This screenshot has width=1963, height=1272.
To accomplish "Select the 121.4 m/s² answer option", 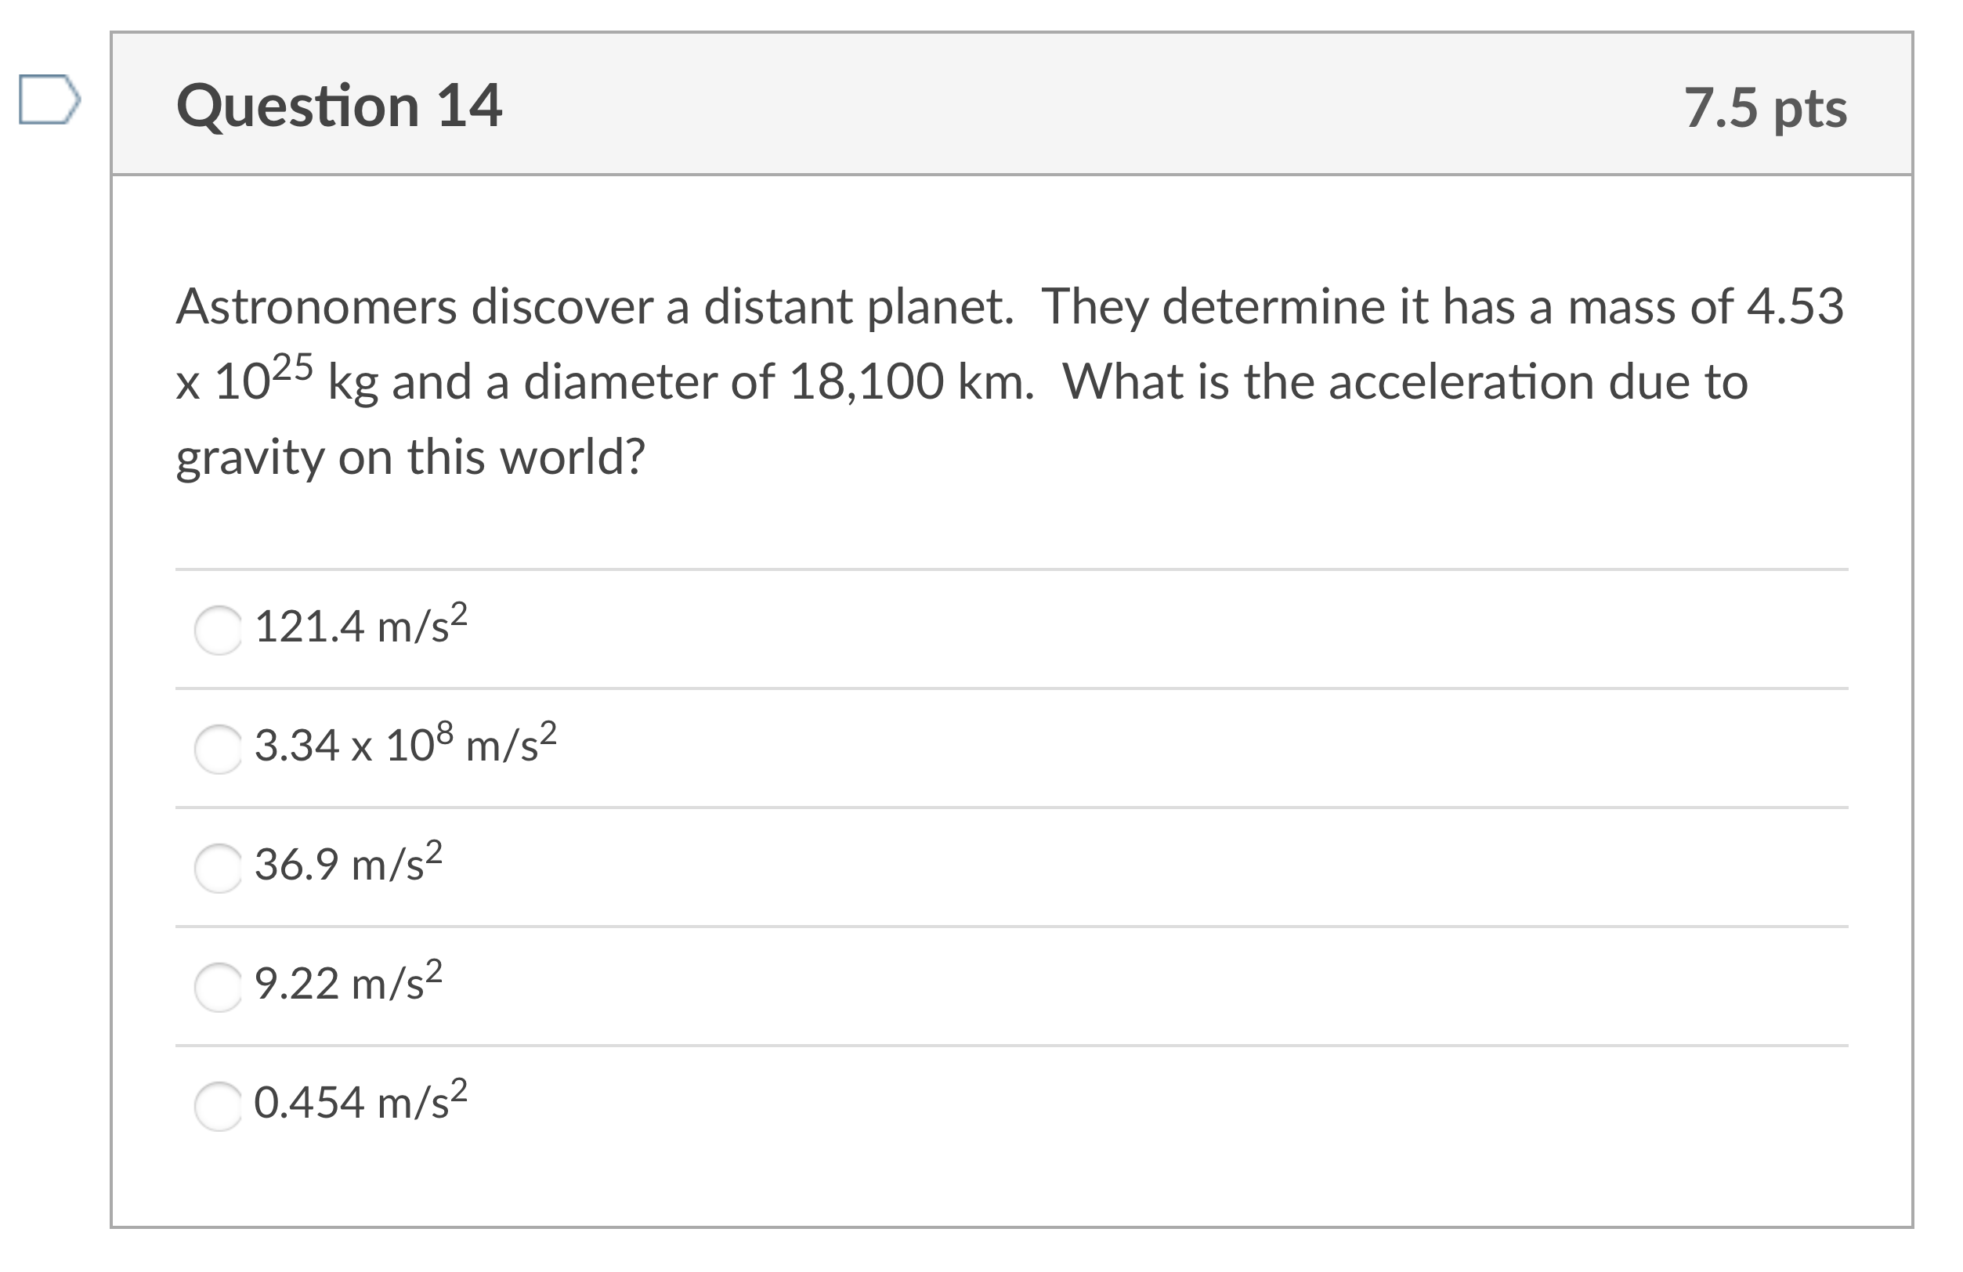I will tap(217, 632).
